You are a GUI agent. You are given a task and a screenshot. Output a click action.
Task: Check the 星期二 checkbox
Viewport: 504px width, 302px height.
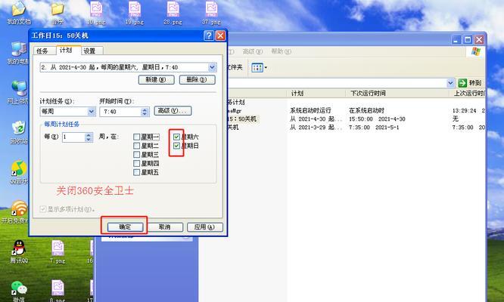tap(136, 146)
